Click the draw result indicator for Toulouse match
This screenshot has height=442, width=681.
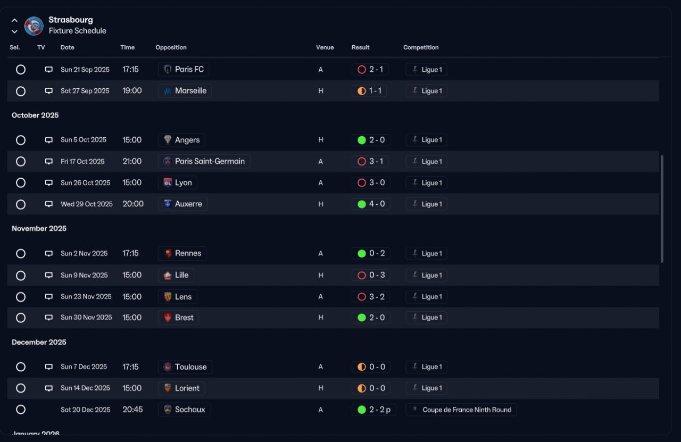[362, 366]
